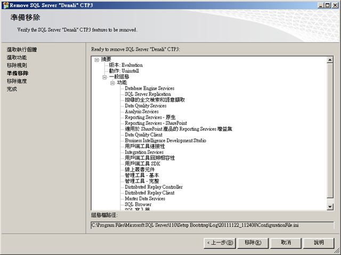Select Distributed Replay Client row
This screenshot has height=255, width=341.
pos(150,193)
